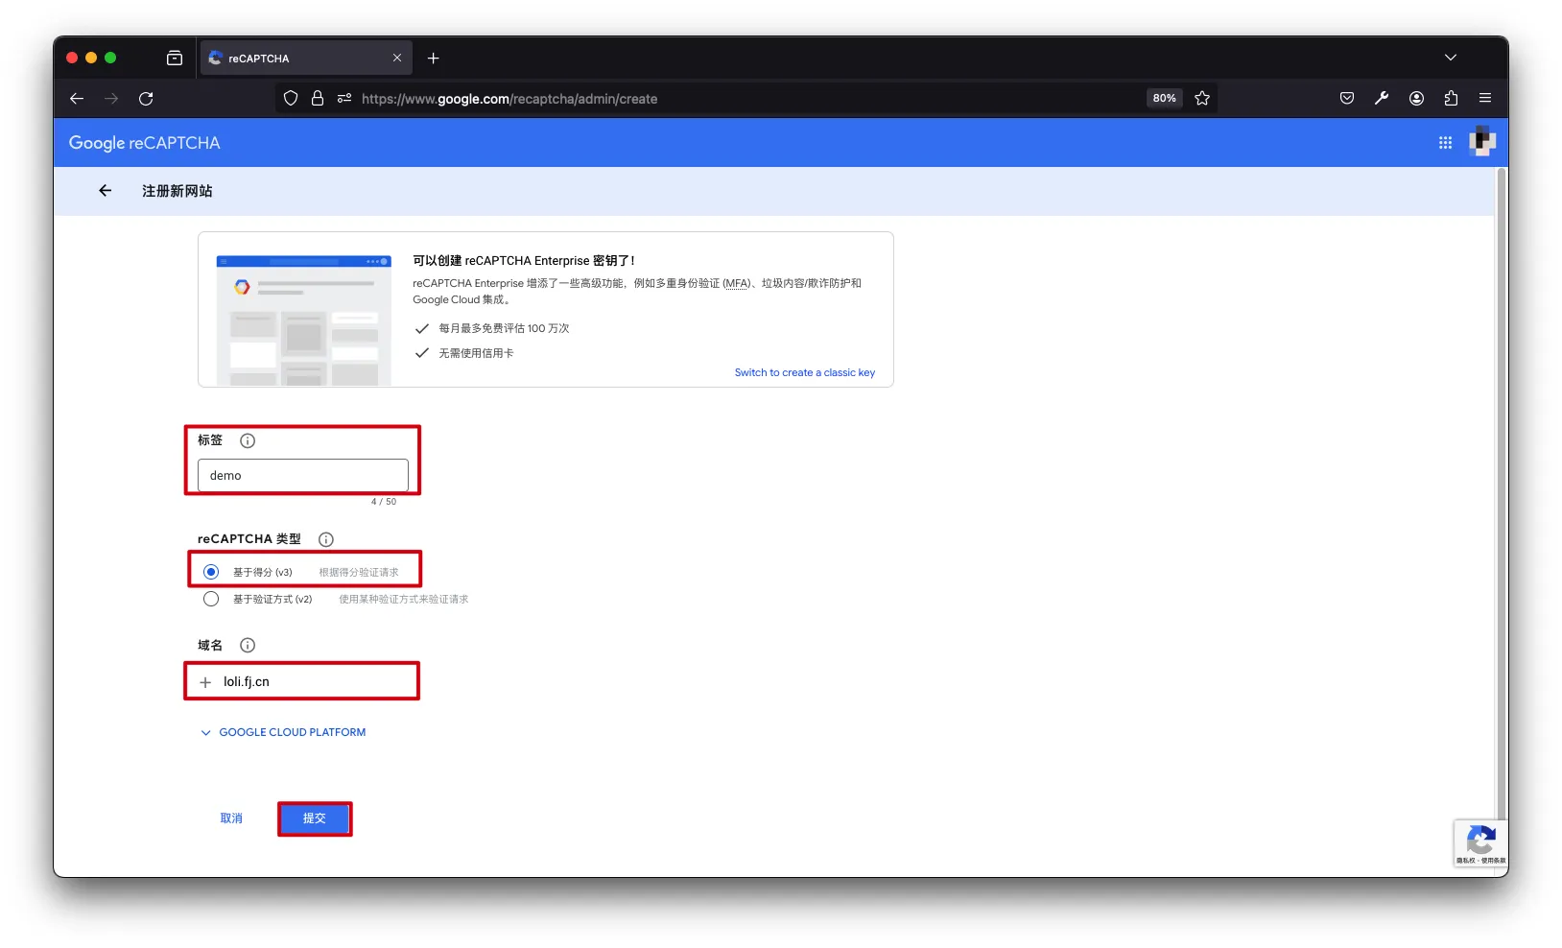Screen dimensions: 1562x948
Task: Select the 基于验证方式 (v2) radio button
Action: pos(211,599)
